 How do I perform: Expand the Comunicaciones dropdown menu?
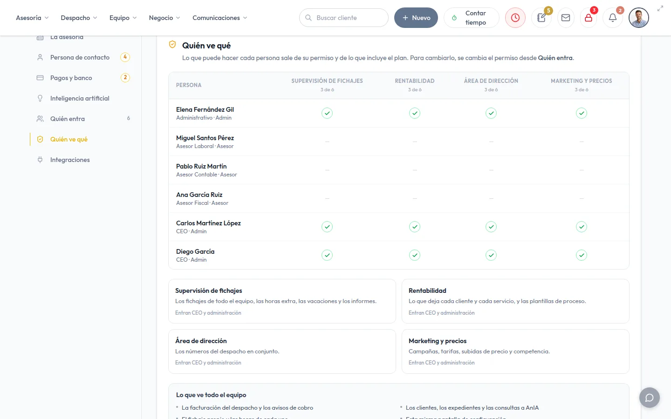click(x=220, y=18)
